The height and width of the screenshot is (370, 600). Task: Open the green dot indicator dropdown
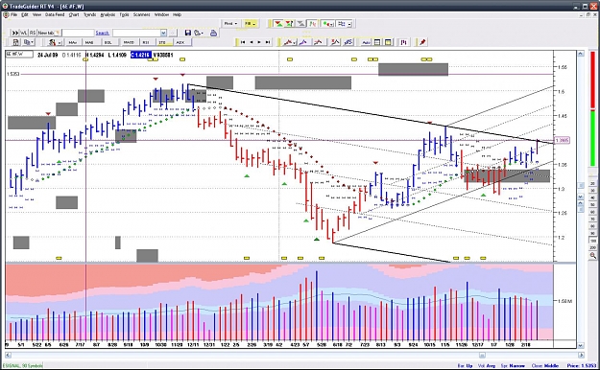click(x=327, y=24)
